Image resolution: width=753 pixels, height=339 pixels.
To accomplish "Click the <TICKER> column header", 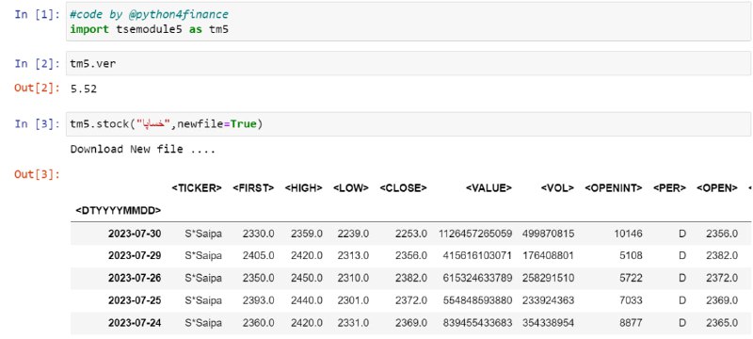I will 197,188.
